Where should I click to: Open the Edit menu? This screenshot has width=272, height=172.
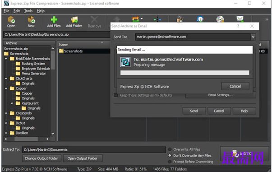[17, 11]
